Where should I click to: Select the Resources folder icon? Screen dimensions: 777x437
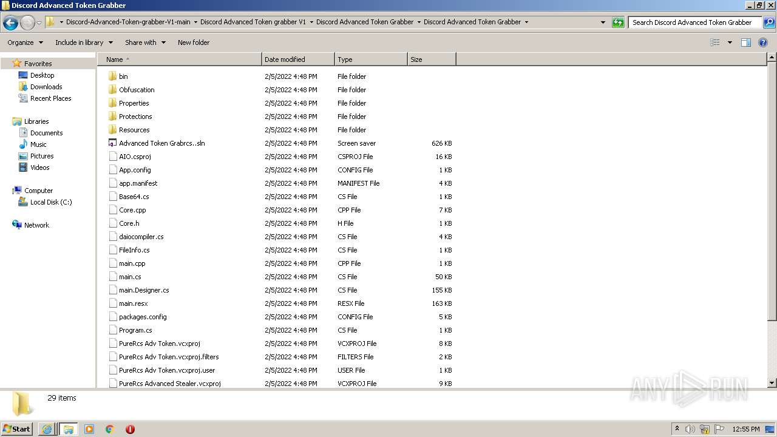[112, 130]
